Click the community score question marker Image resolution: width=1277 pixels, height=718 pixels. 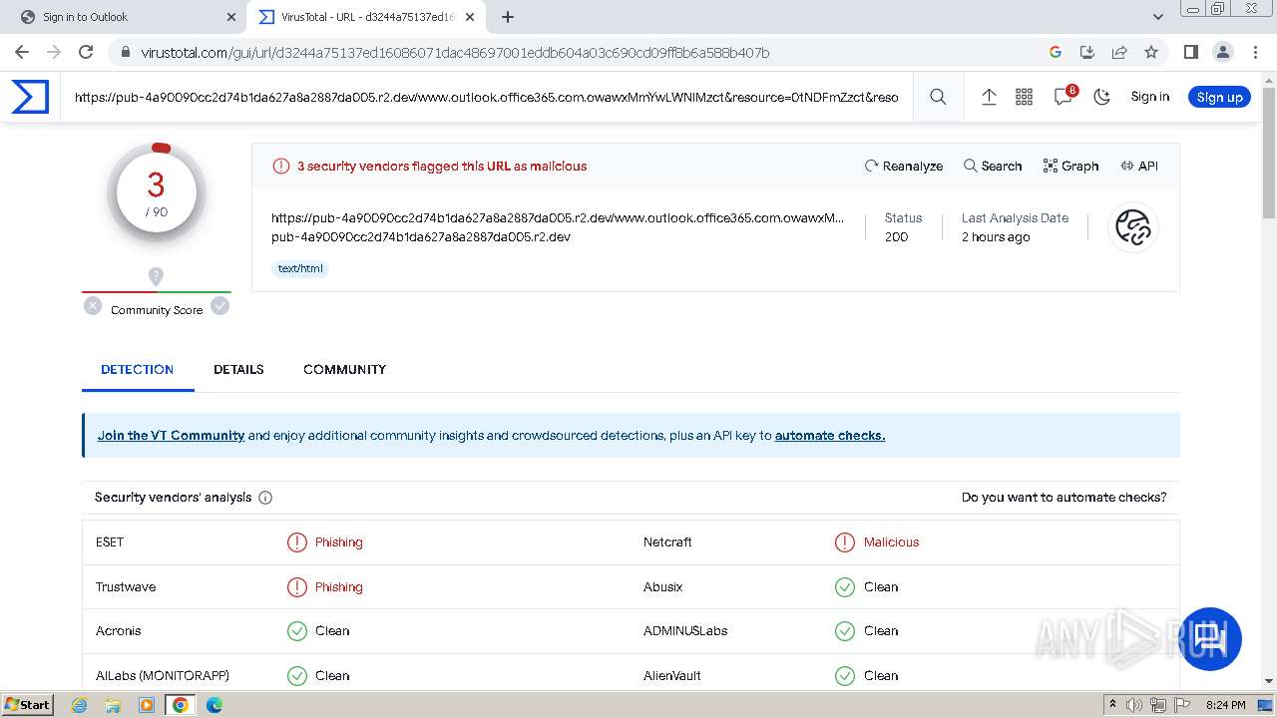coord(156,276)
